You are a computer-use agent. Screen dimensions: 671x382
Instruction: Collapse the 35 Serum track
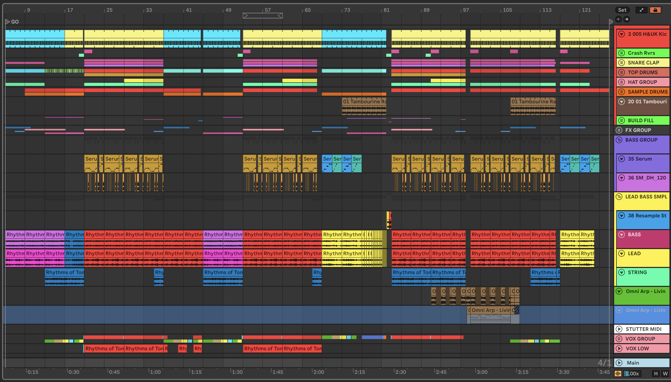621,159
